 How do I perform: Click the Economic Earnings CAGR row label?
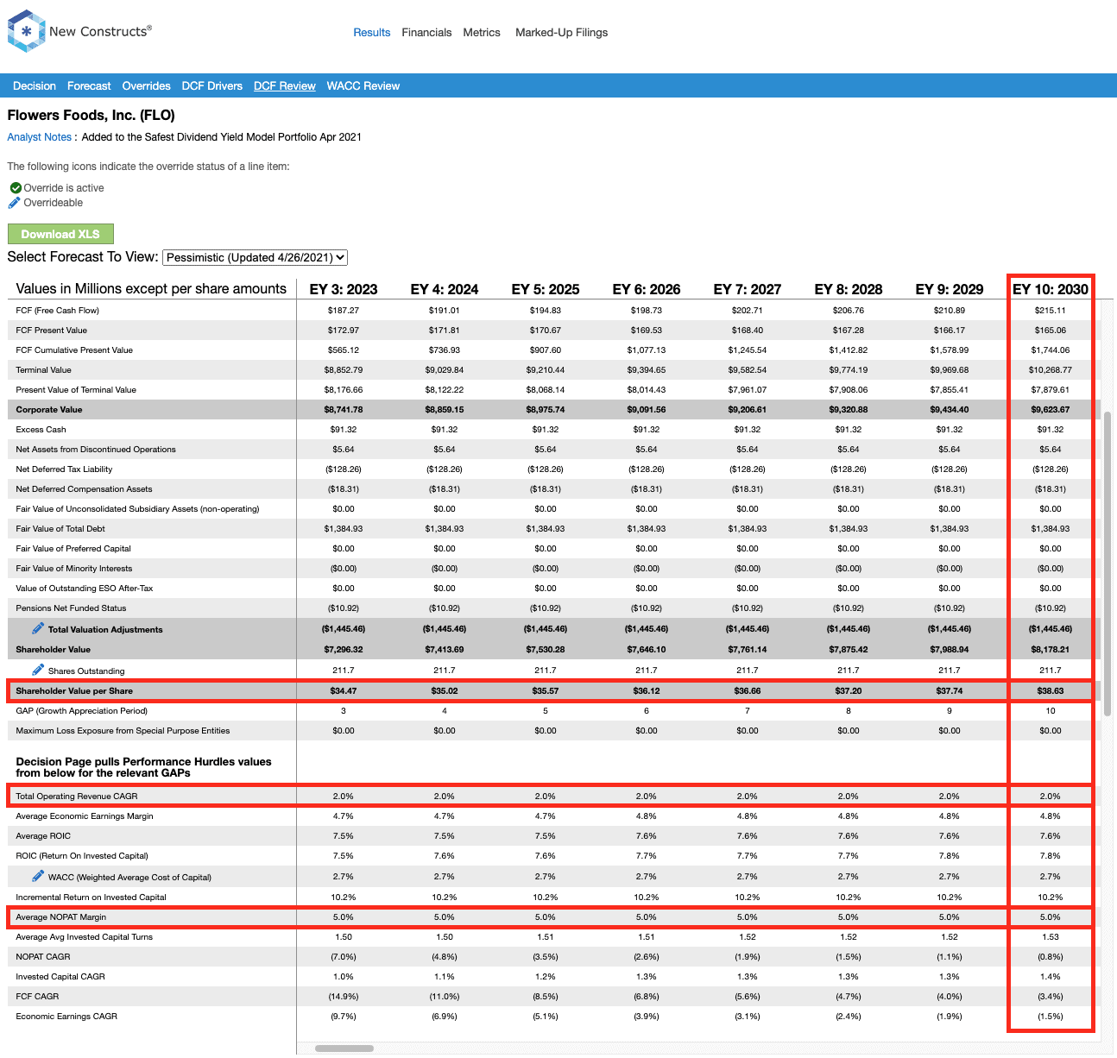click(66, 1017)
